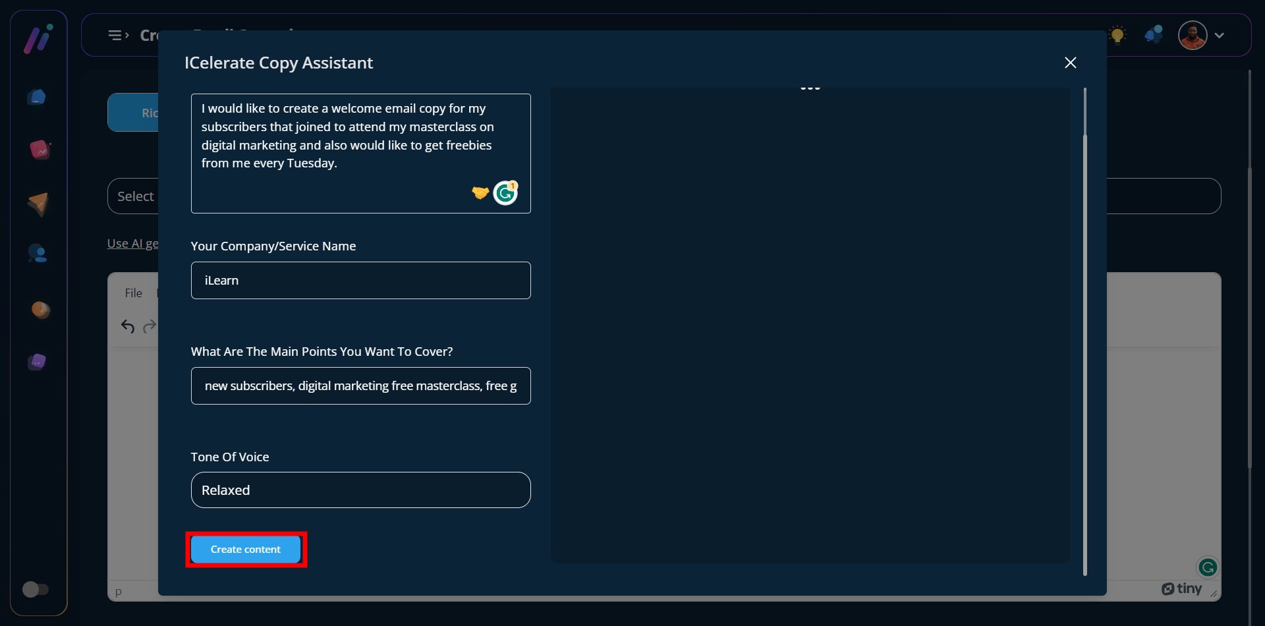The image size is (1265, 626).
Task: Open the blue home icon in sidebar
Action: coord(38,98)
